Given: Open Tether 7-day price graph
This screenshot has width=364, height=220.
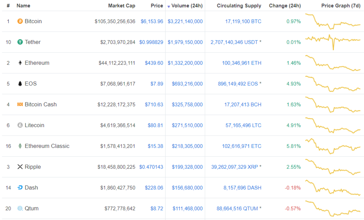Looking at the screenshot, I should 333,42.
